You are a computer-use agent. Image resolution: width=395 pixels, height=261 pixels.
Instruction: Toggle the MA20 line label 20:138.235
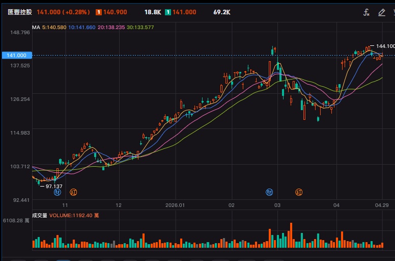(111, 27)
